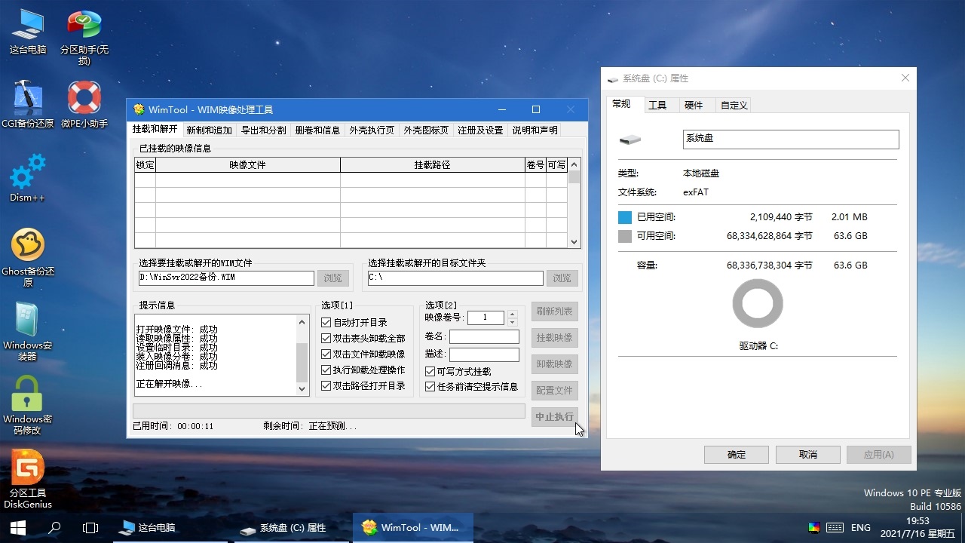Toggle 双击表头卸载全部 checkbox
The image size is (965, 543).
pos(326,339)
